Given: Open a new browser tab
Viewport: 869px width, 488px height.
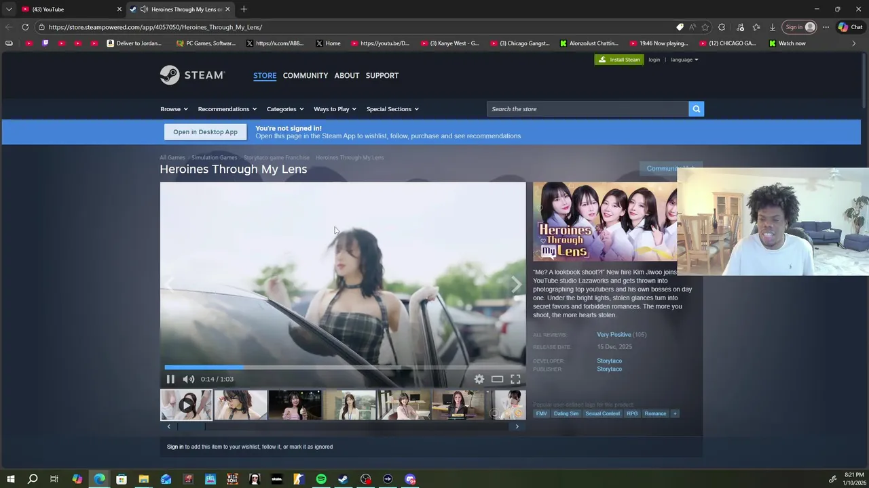Looking at the screenshot, I should (x=244, y=9).
